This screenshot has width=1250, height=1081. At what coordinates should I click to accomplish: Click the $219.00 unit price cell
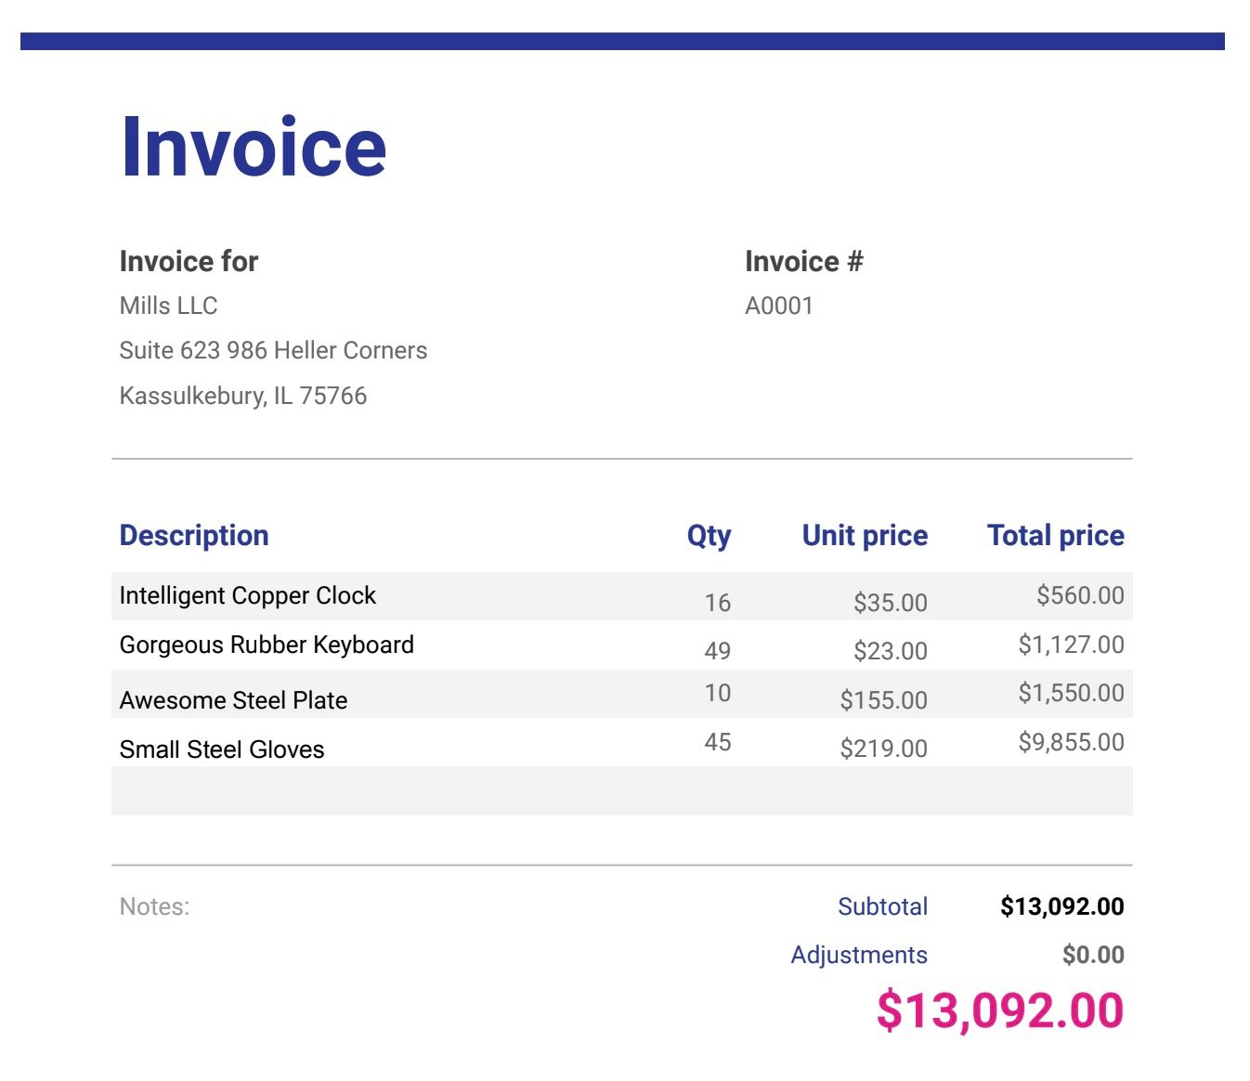tap(883, 749)
